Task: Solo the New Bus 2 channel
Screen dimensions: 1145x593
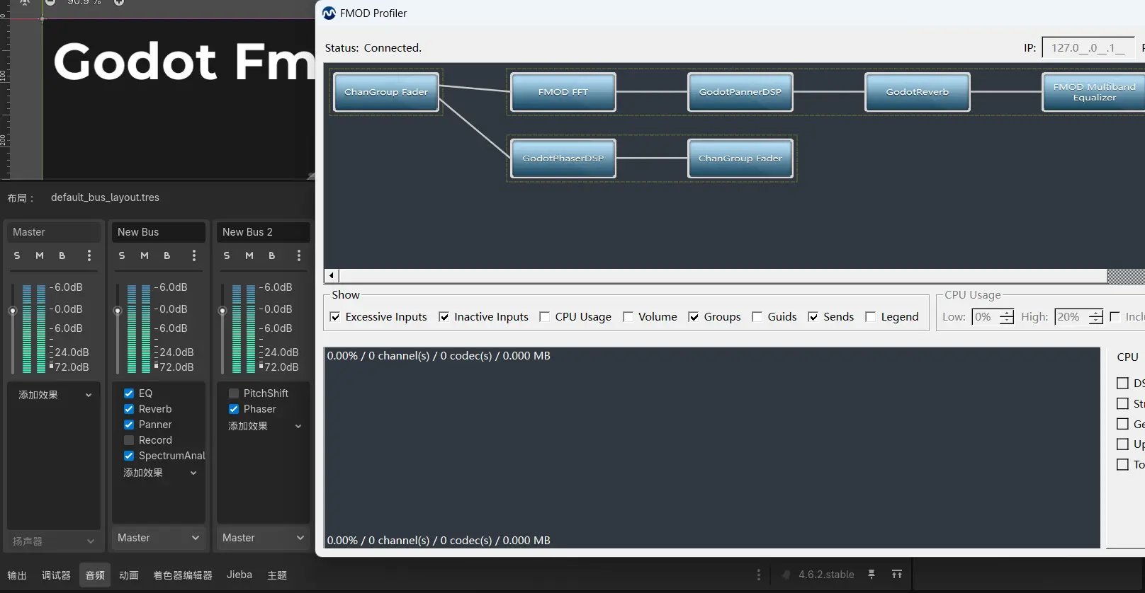Action: pyautogui.click(x=227, y=255)
